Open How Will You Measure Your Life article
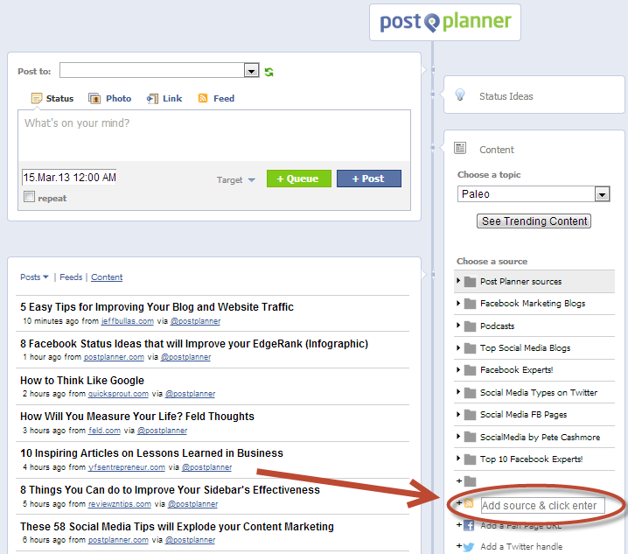628x554 pixels. click(137, 417)
